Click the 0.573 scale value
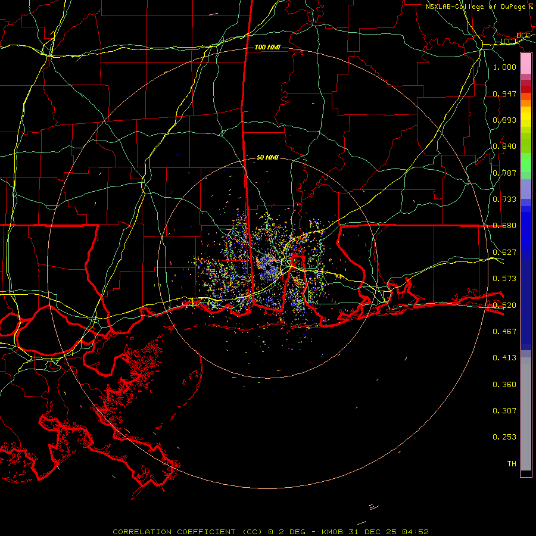The image size is (536, 536). point(504,279)
